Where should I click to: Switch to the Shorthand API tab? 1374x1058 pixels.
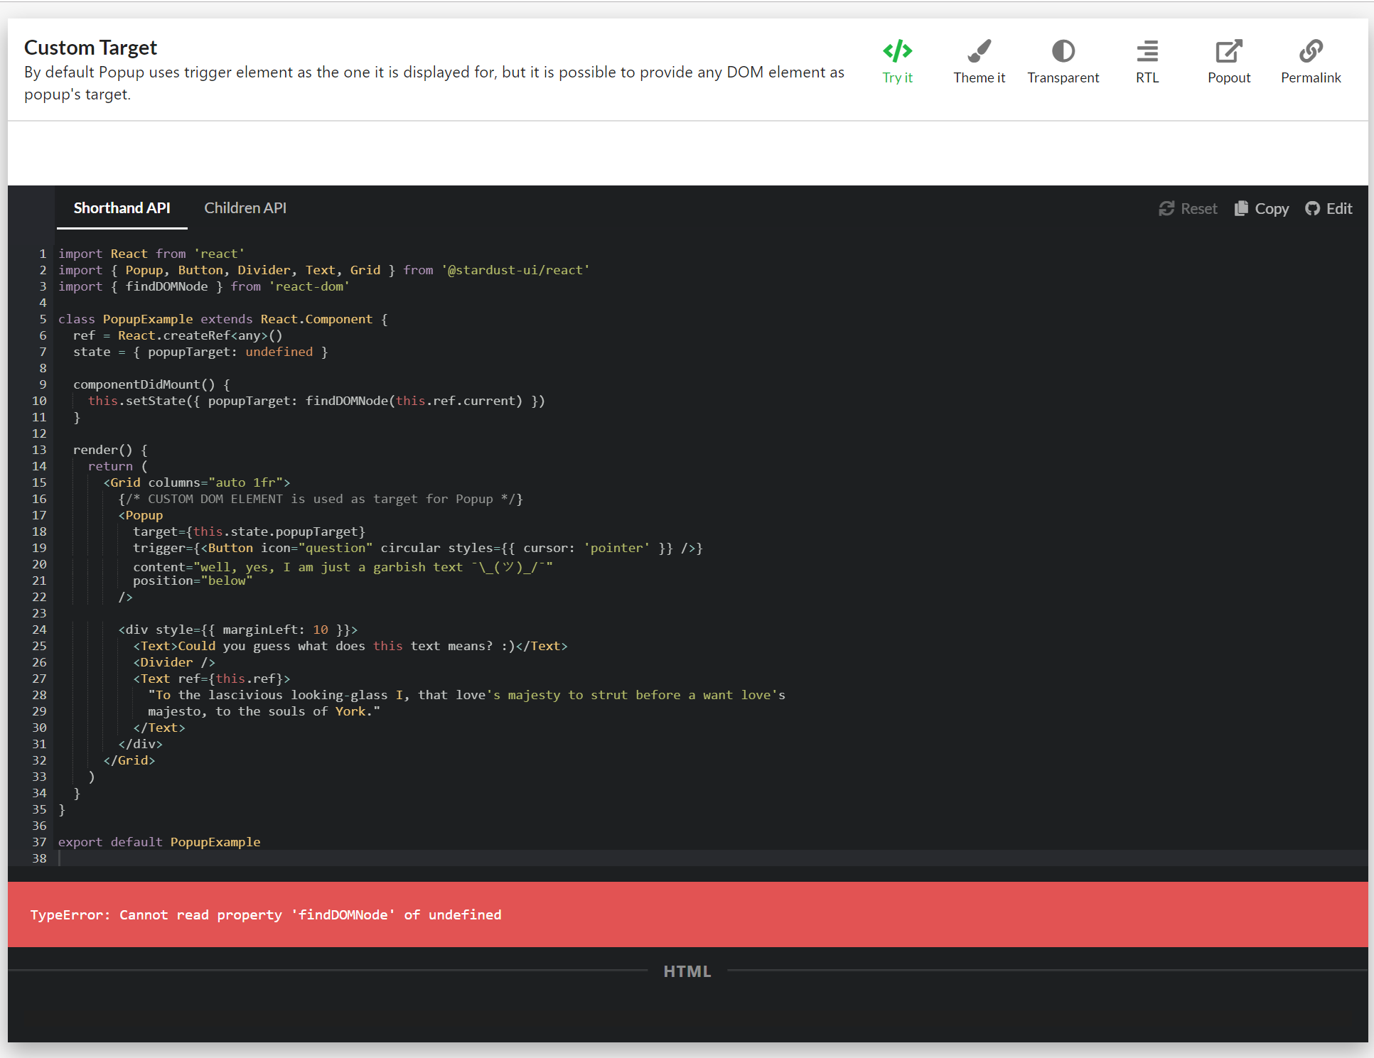tap(122, 208)
